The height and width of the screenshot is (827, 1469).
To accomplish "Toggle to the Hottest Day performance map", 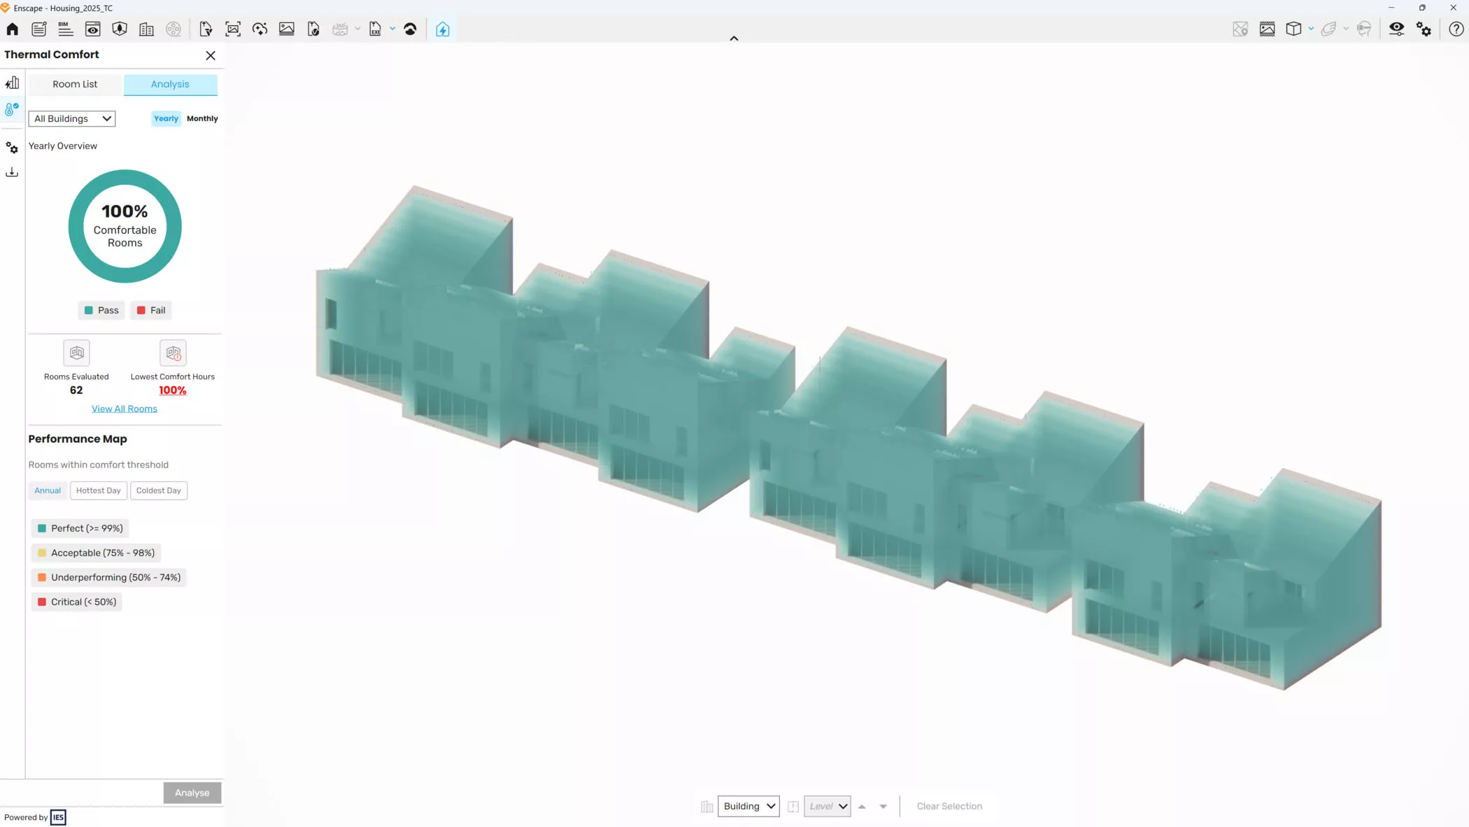I will (98, 490).
